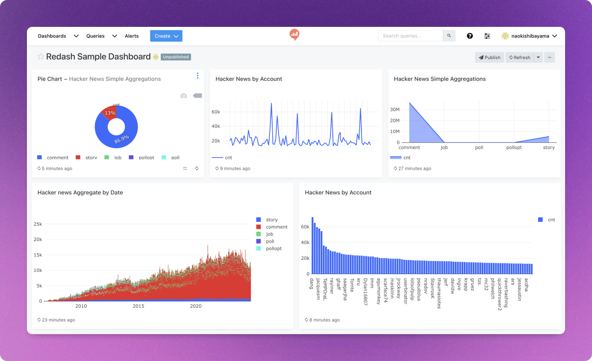Viewport: 592px width, 361px height.
Task: Publish the dashboard
Action: click(x=489, y=57)
